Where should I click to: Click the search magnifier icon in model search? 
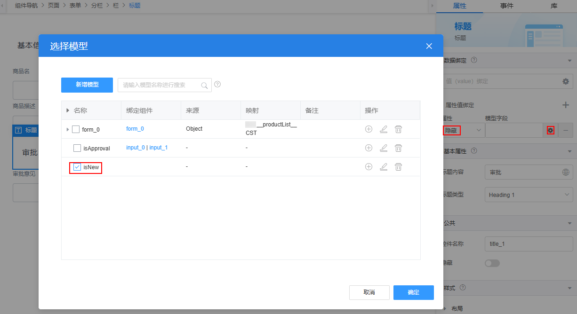[x=204, y=85]
